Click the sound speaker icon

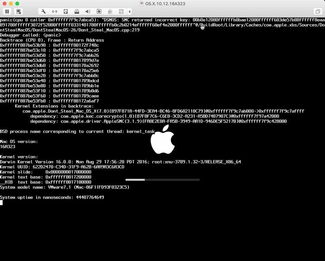pyautogui.click(x=88, y=12)
